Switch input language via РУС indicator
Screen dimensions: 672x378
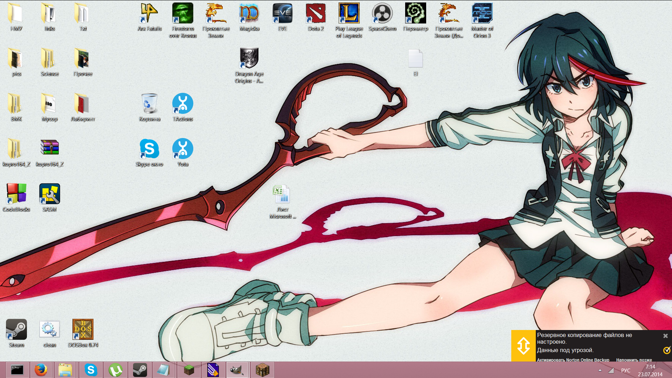[x=625, y=370]
